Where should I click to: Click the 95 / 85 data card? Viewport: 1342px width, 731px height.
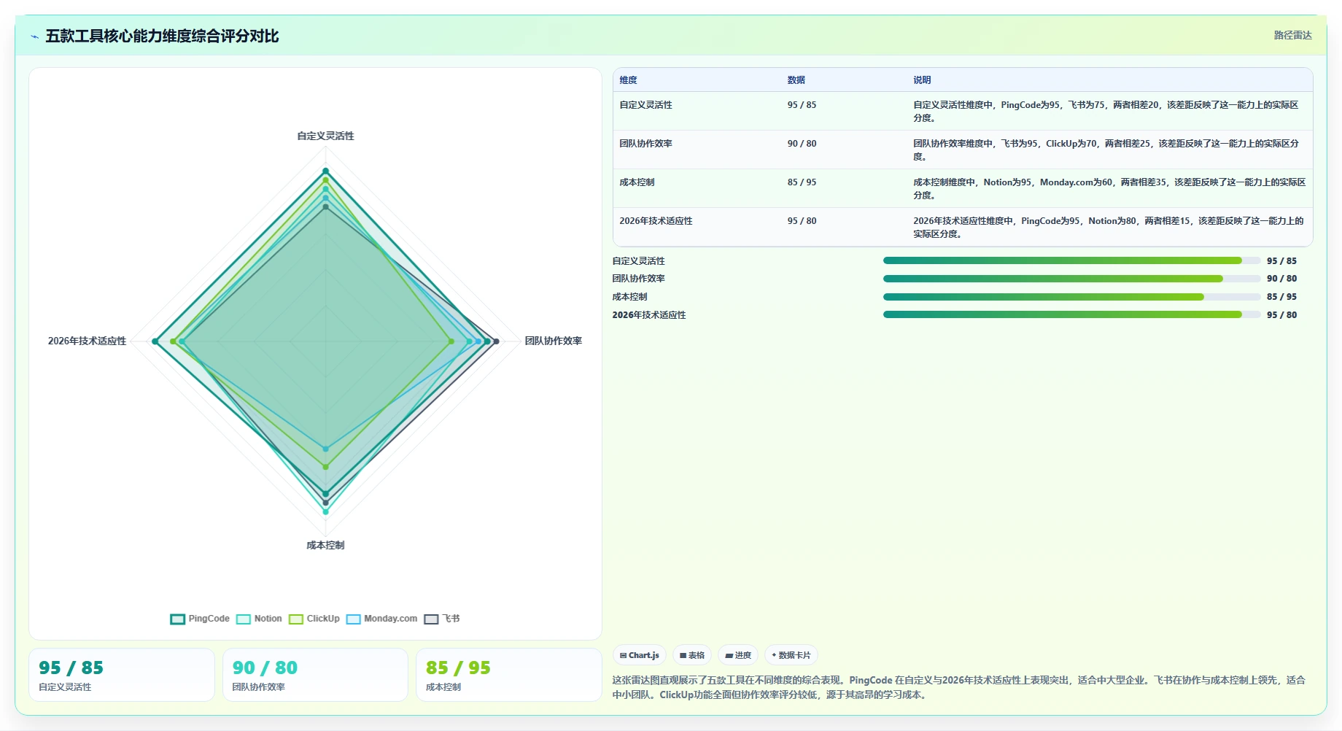(122, 675)
